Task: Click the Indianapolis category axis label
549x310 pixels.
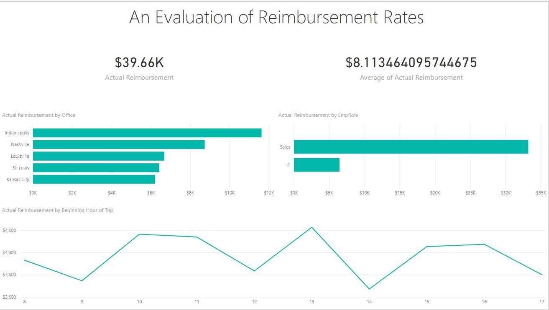Action: point(16,132)
